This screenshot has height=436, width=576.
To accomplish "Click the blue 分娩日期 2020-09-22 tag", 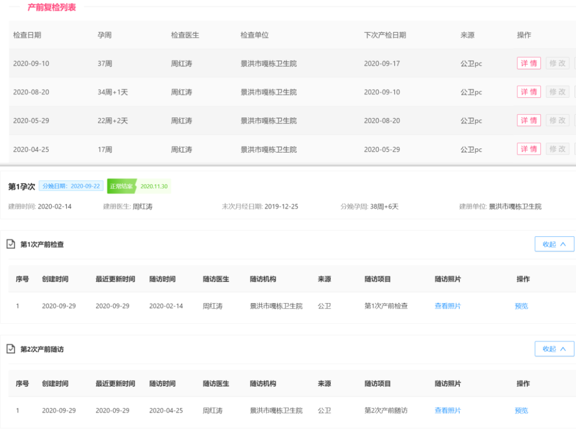I will (71, 186).
